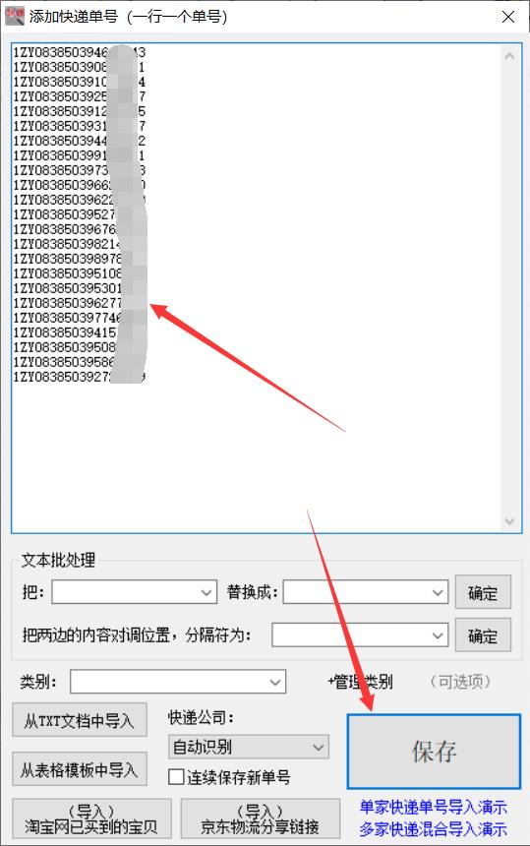Viewport: 530px width, 846px height.
Task: Click the app icon in title bar
Action: [15, 16]
